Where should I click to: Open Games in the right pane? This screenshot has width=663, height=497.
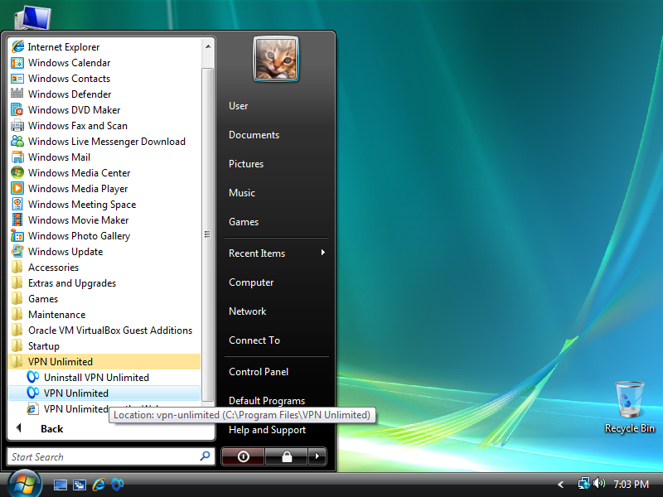tap(244, 222)
